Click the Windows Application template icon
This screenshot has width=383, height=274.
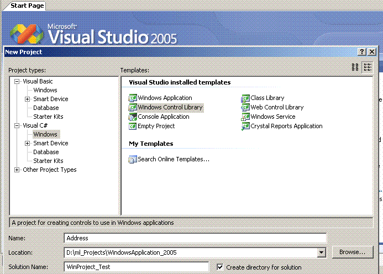click(x=133, y=98)
